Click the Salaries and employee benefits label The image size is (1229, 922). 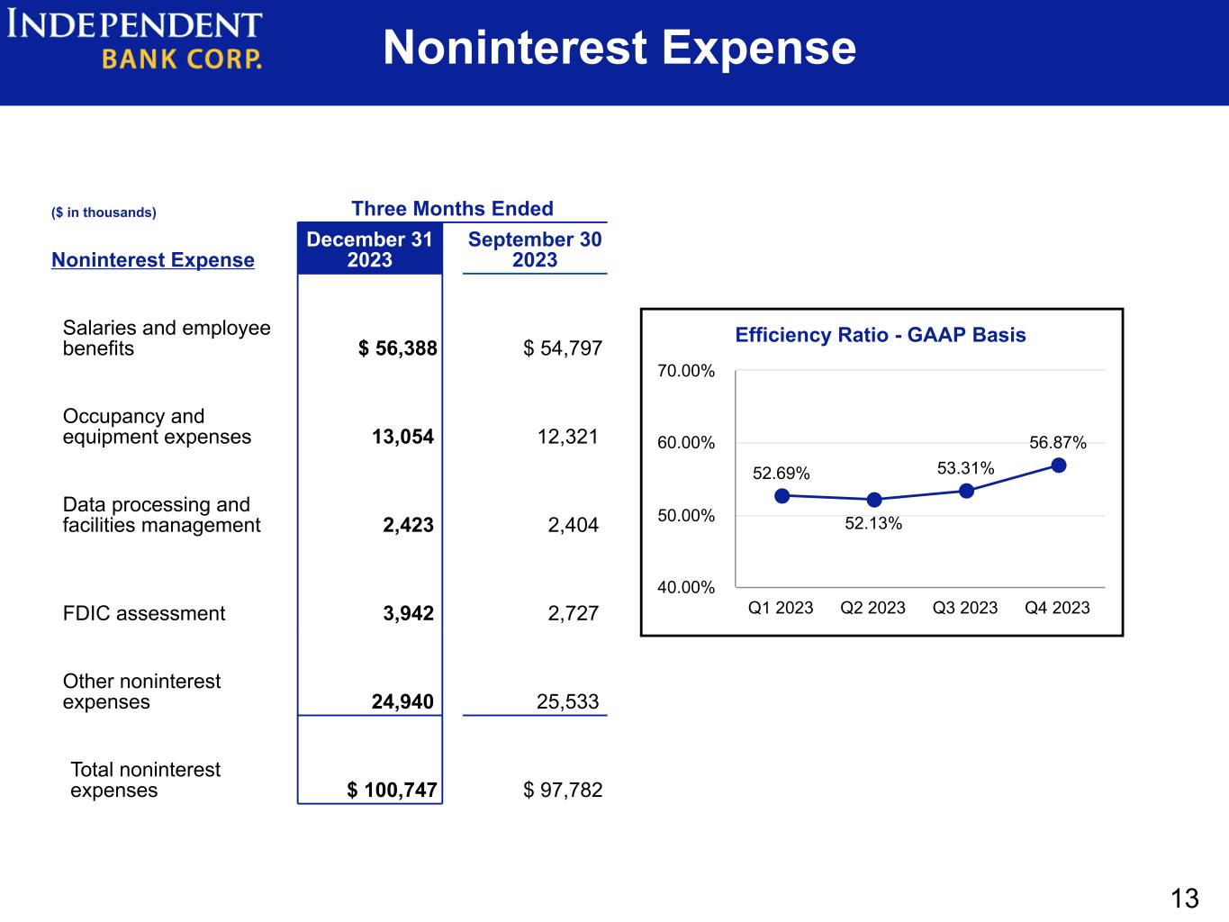pyautogui.click(x=167, y=339)
